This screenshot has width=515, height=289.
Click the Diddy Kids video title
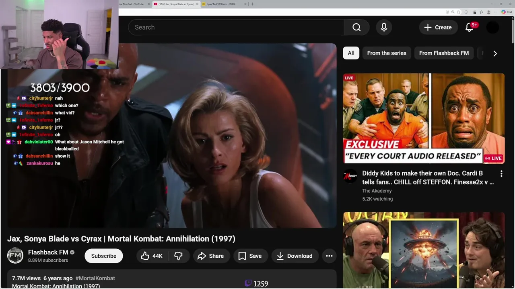point(428,177)
